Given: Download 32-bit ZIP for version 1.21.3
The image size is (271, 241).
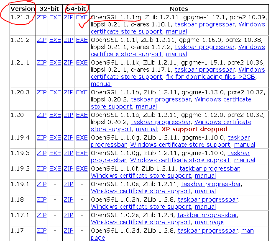Looking at the screenshot, I should point(41,17).
